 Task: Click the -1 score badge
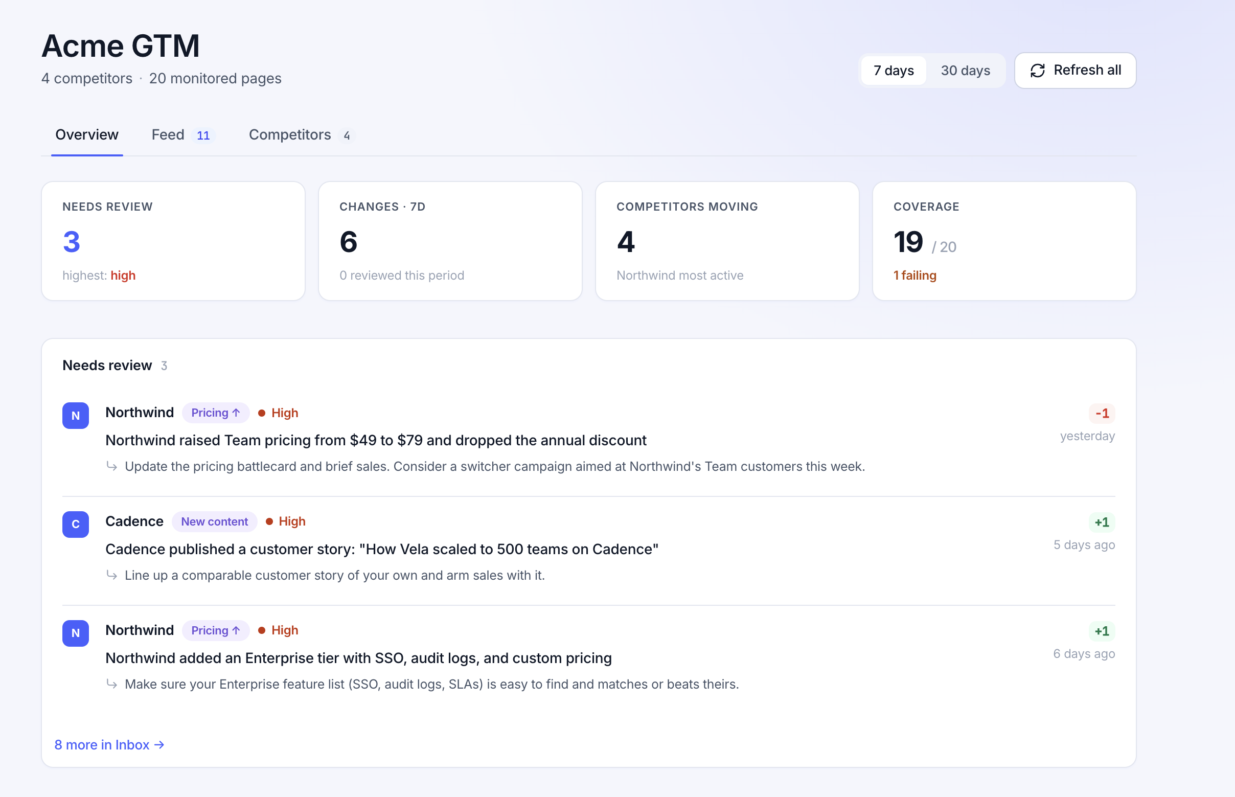[x=1102, y=414]
